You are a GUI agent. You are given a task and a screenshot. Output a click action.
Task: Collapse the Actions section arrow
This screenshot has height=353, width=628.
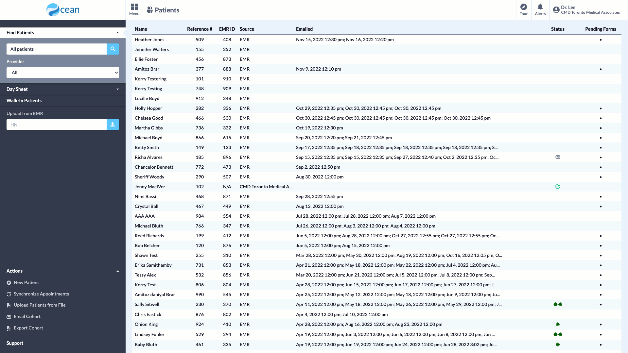[118, 271]
